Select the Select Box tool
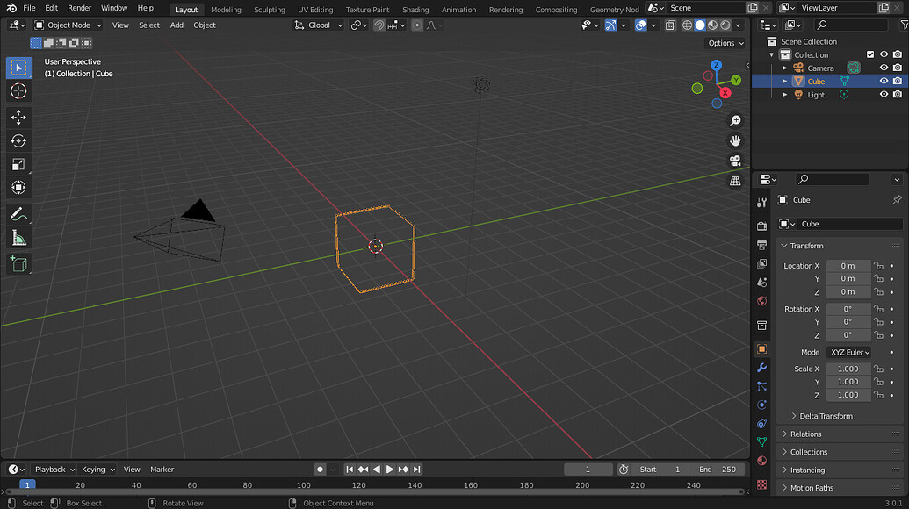Image resolution: width=909 pixels, height=509 pixels. coord(18,68)
